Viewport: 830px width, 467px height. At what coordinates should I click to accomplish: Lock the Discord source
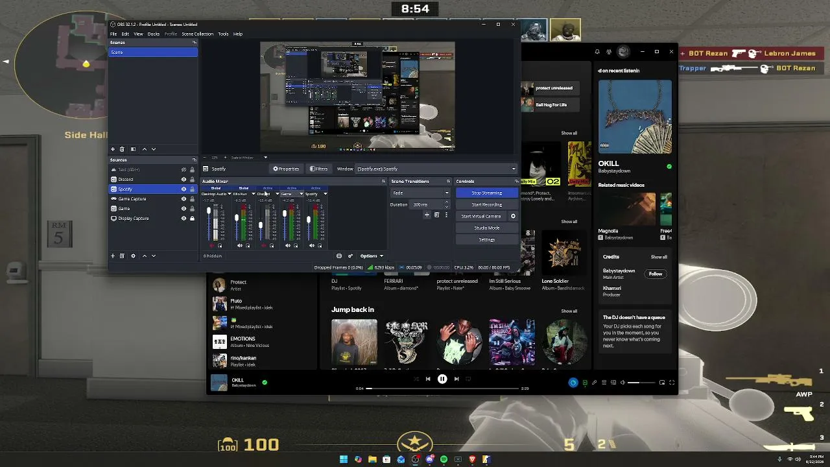192,180
